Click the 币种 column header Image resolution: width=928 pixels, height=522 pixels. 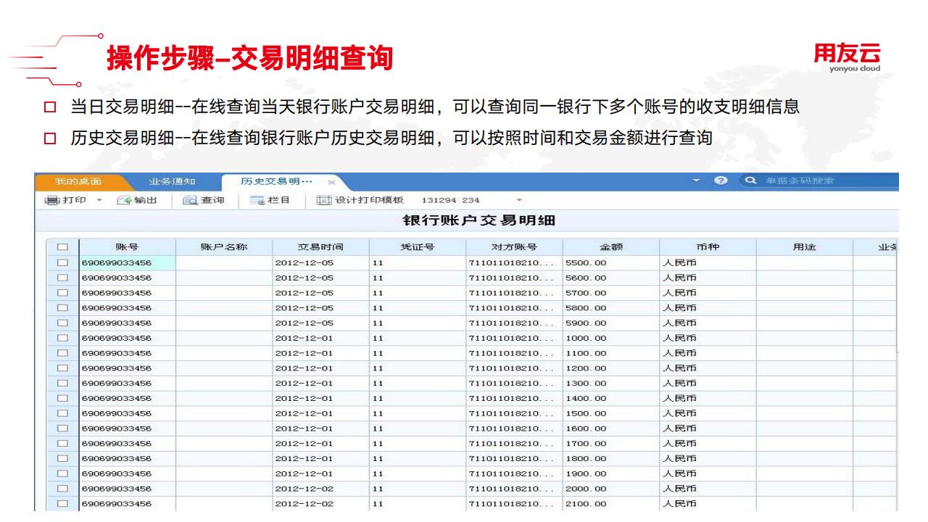coord(707,247)
